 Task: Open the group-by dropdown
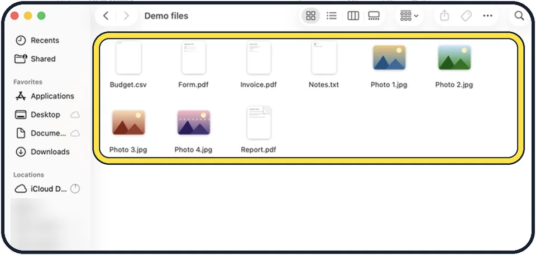pyautogui.click(x=409, y=16)
